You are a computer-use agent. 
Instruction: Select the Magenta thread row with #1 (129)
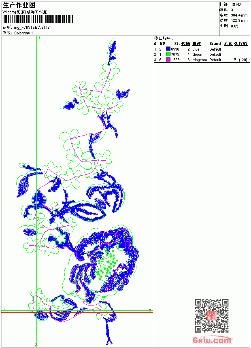pos(201,60)
